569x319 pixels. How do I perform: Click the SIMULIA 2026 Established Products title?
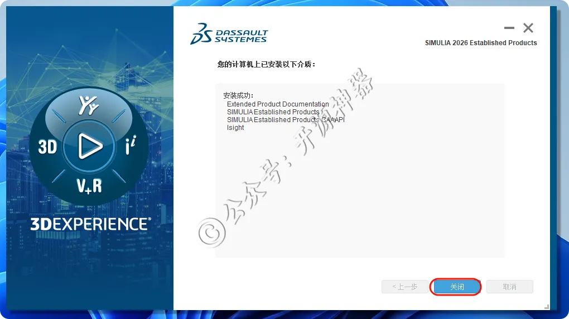[x=481, y=43]
